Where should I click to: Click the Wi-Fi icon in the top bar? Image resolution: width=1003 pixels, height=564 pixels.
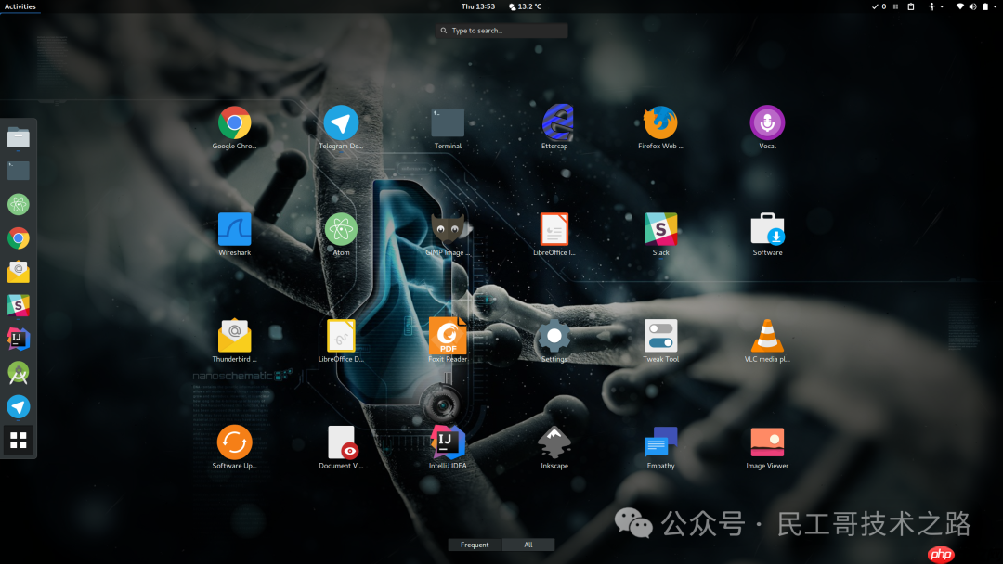pyautogui.click(x=960, y=6)
